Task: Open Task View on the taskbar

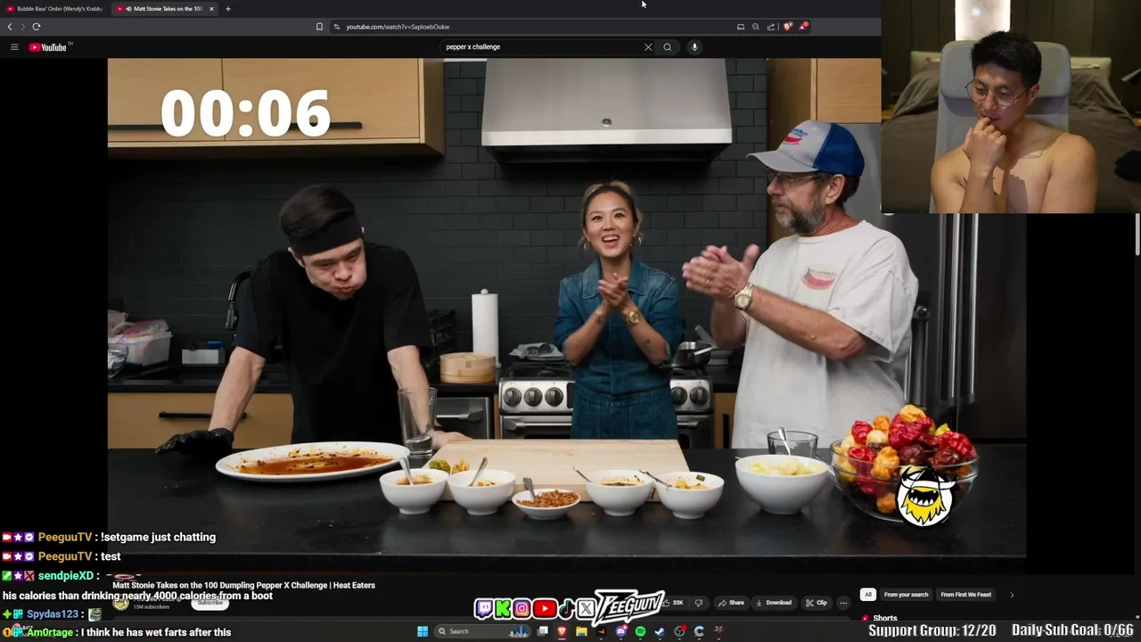Action: [542, 631]
